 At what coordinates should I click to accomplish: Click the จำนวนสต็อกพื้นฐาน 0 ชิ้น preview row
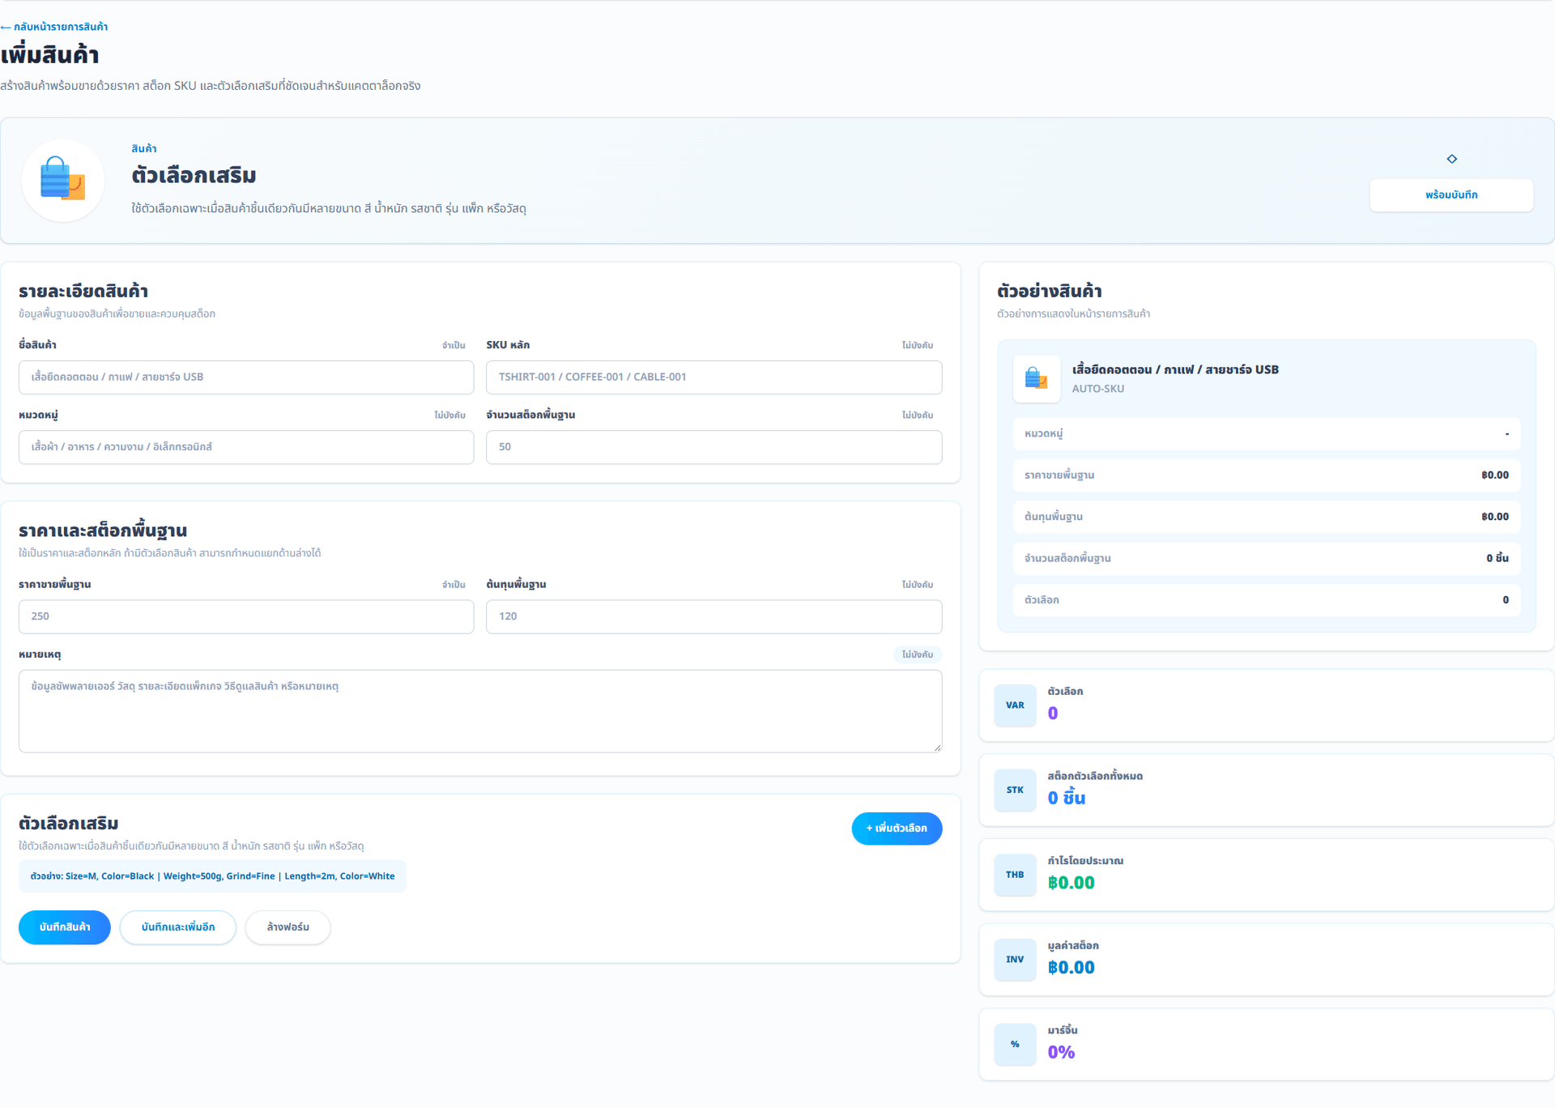(1267, 558)
